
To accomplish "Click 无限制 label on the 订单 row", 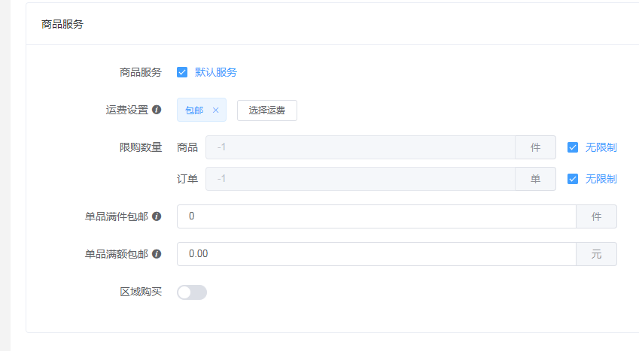I will pos(601,179).
